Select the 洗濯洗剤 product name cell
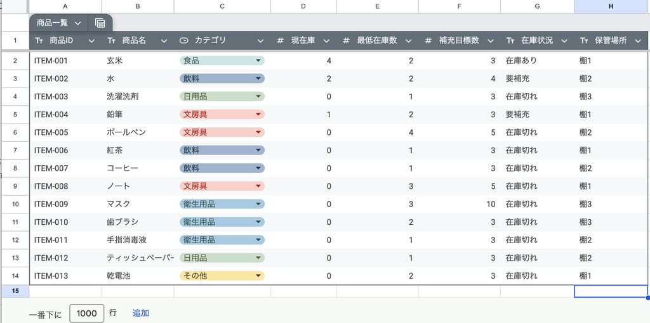Image resolution: width=650 pixels, height=323 pixels. 138,96
